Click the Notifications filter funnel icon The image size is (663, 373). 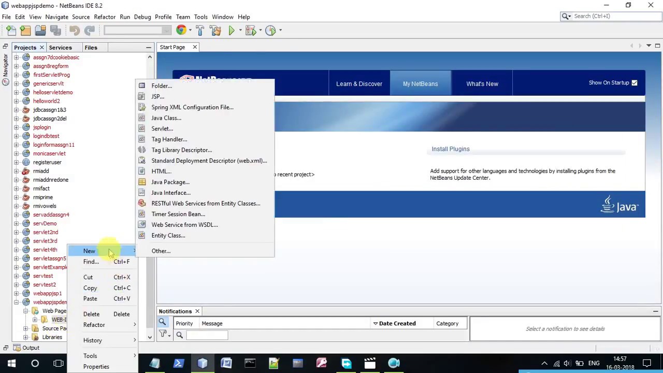coord(163,334)
